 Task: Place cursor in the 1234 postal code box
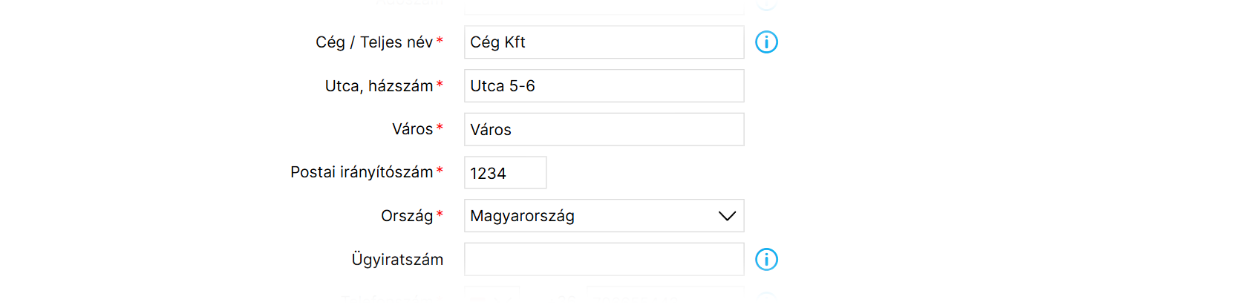coord(506,173)
